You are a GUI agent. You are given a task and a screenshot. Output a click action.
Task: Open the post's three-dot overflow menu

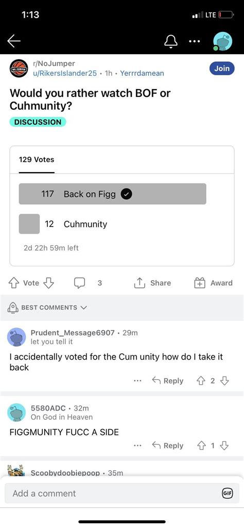click(x=195, y=42)
